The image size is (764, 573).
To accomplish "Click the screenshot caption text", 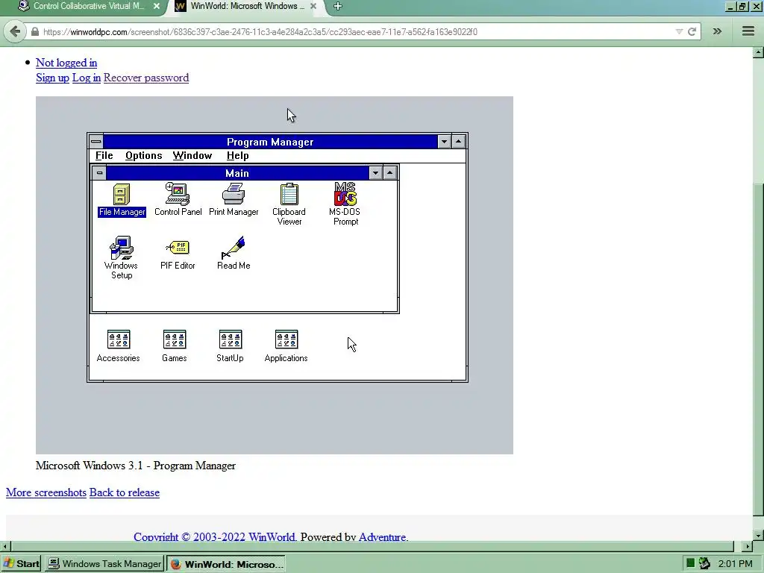I will point(136,466).
